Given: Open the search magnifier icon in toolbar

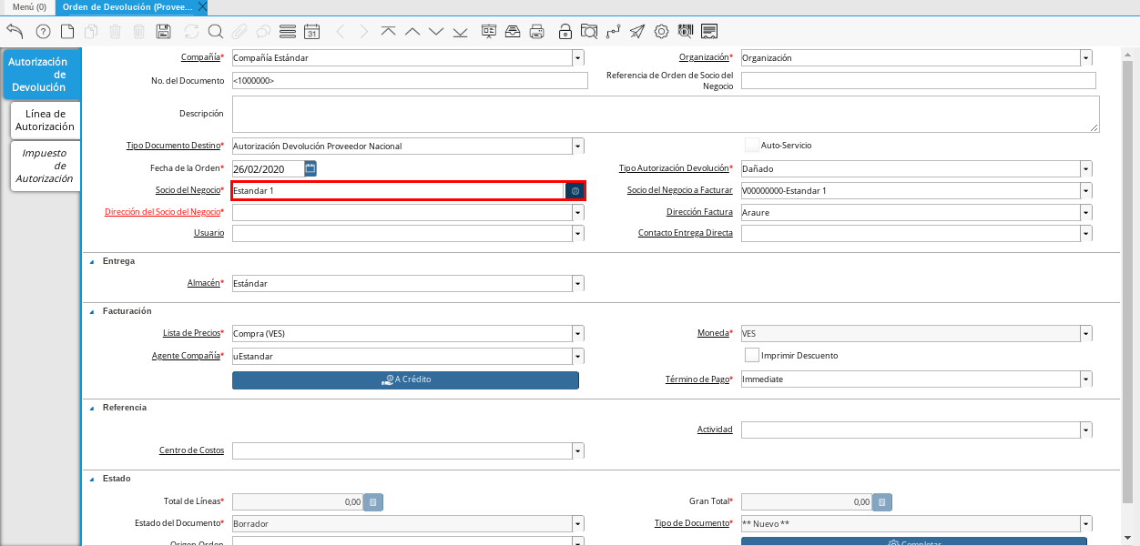Looking at the screenshot, I should click(x=216, y=32).
